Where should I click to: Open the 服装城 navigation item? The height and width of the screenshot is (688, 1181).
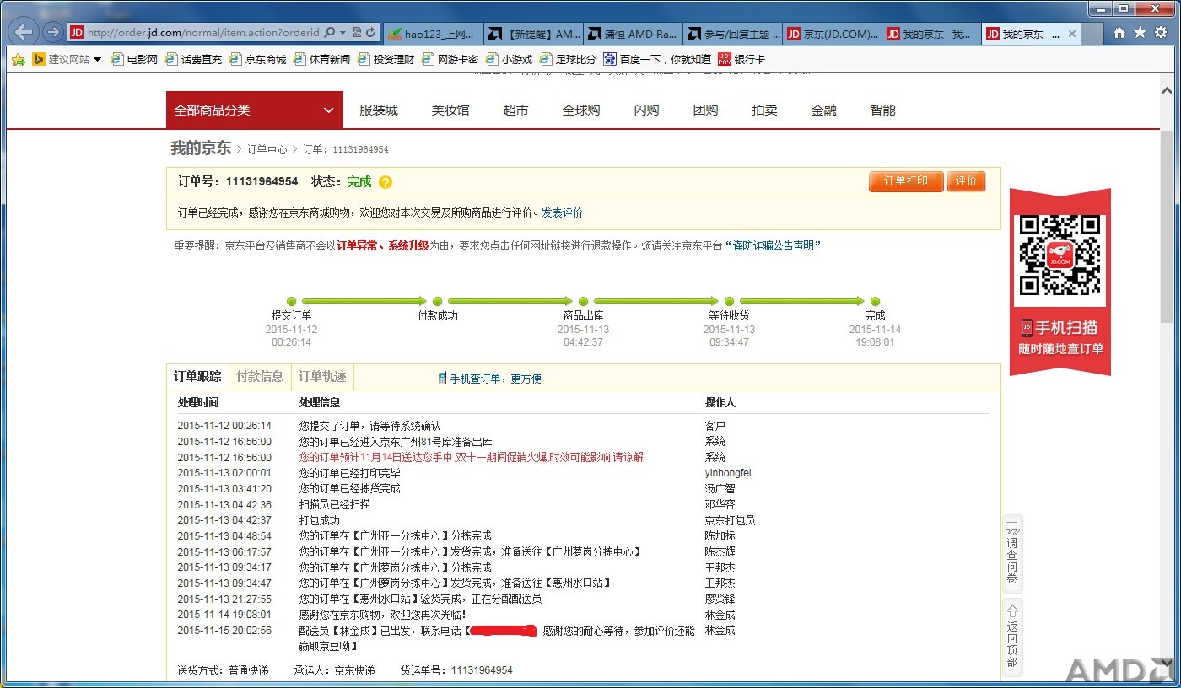379,110
